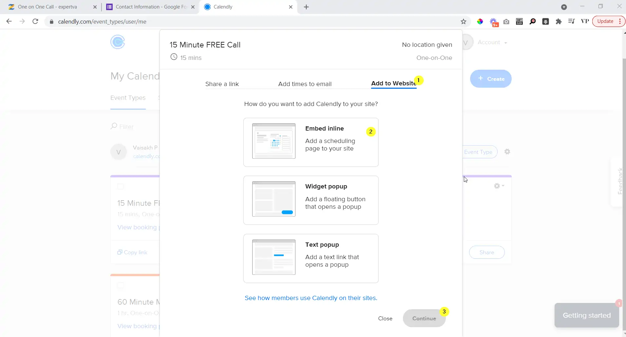Open the extensions puzzle piece menu
This screenshot has width=626, height=337.
[559, 22]
